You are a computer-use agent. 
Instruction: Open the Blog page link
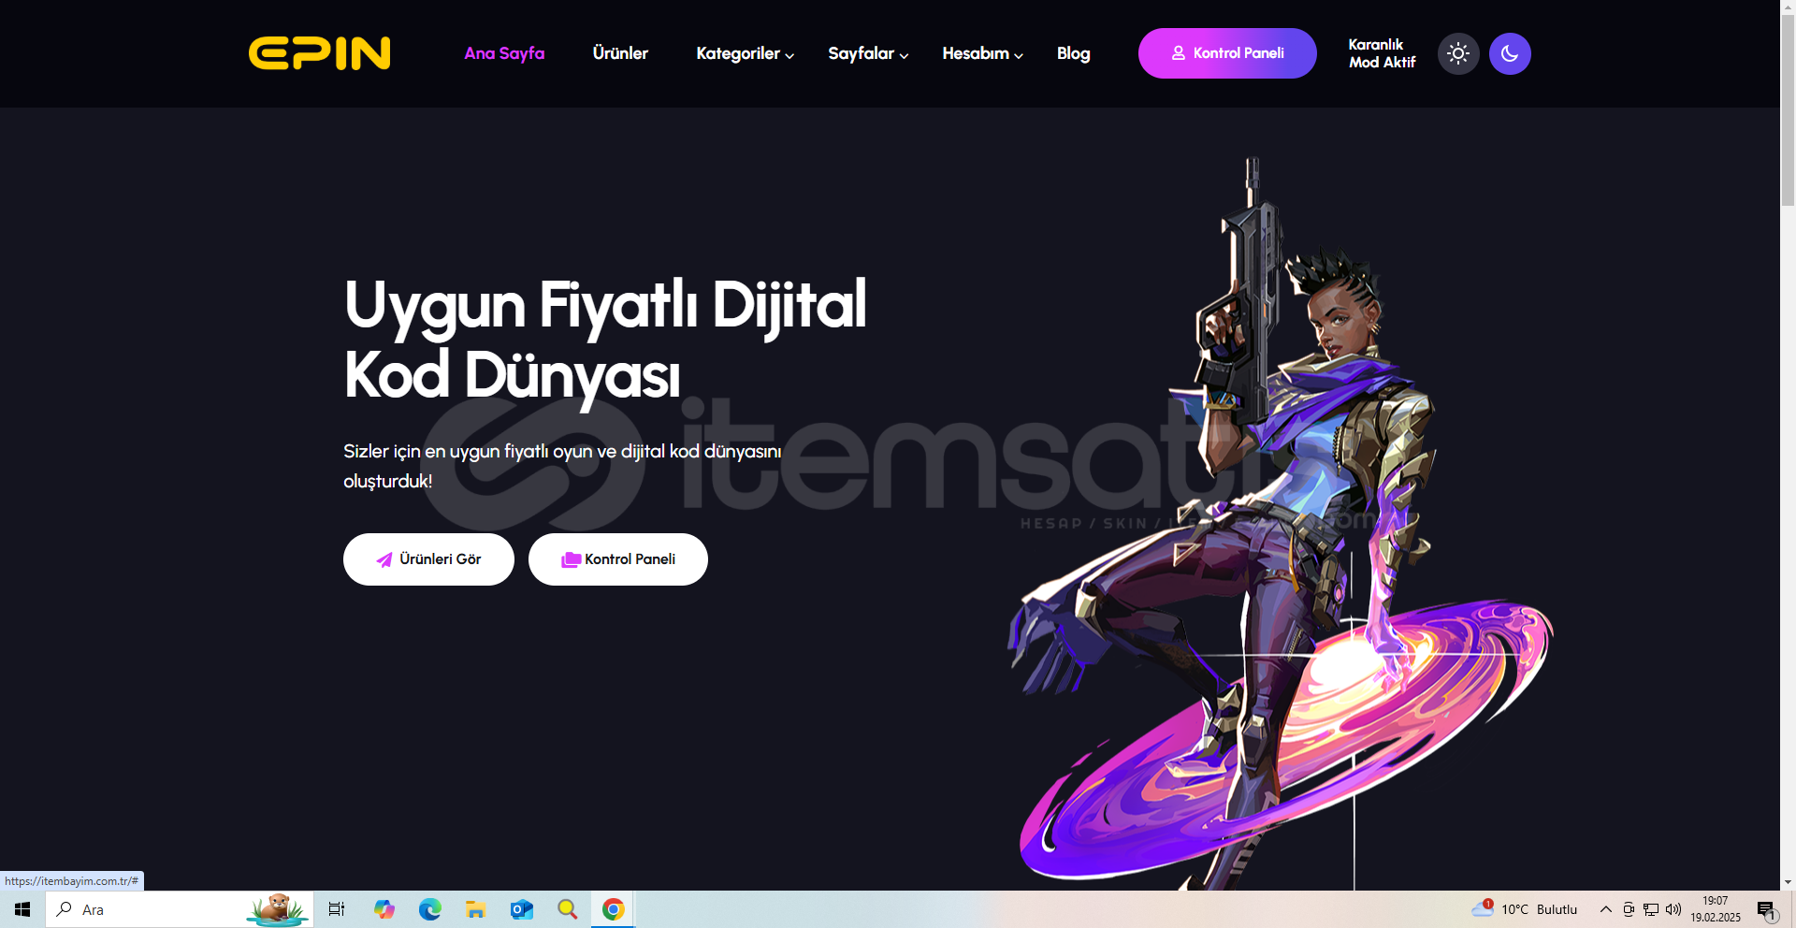[1073, 54]
